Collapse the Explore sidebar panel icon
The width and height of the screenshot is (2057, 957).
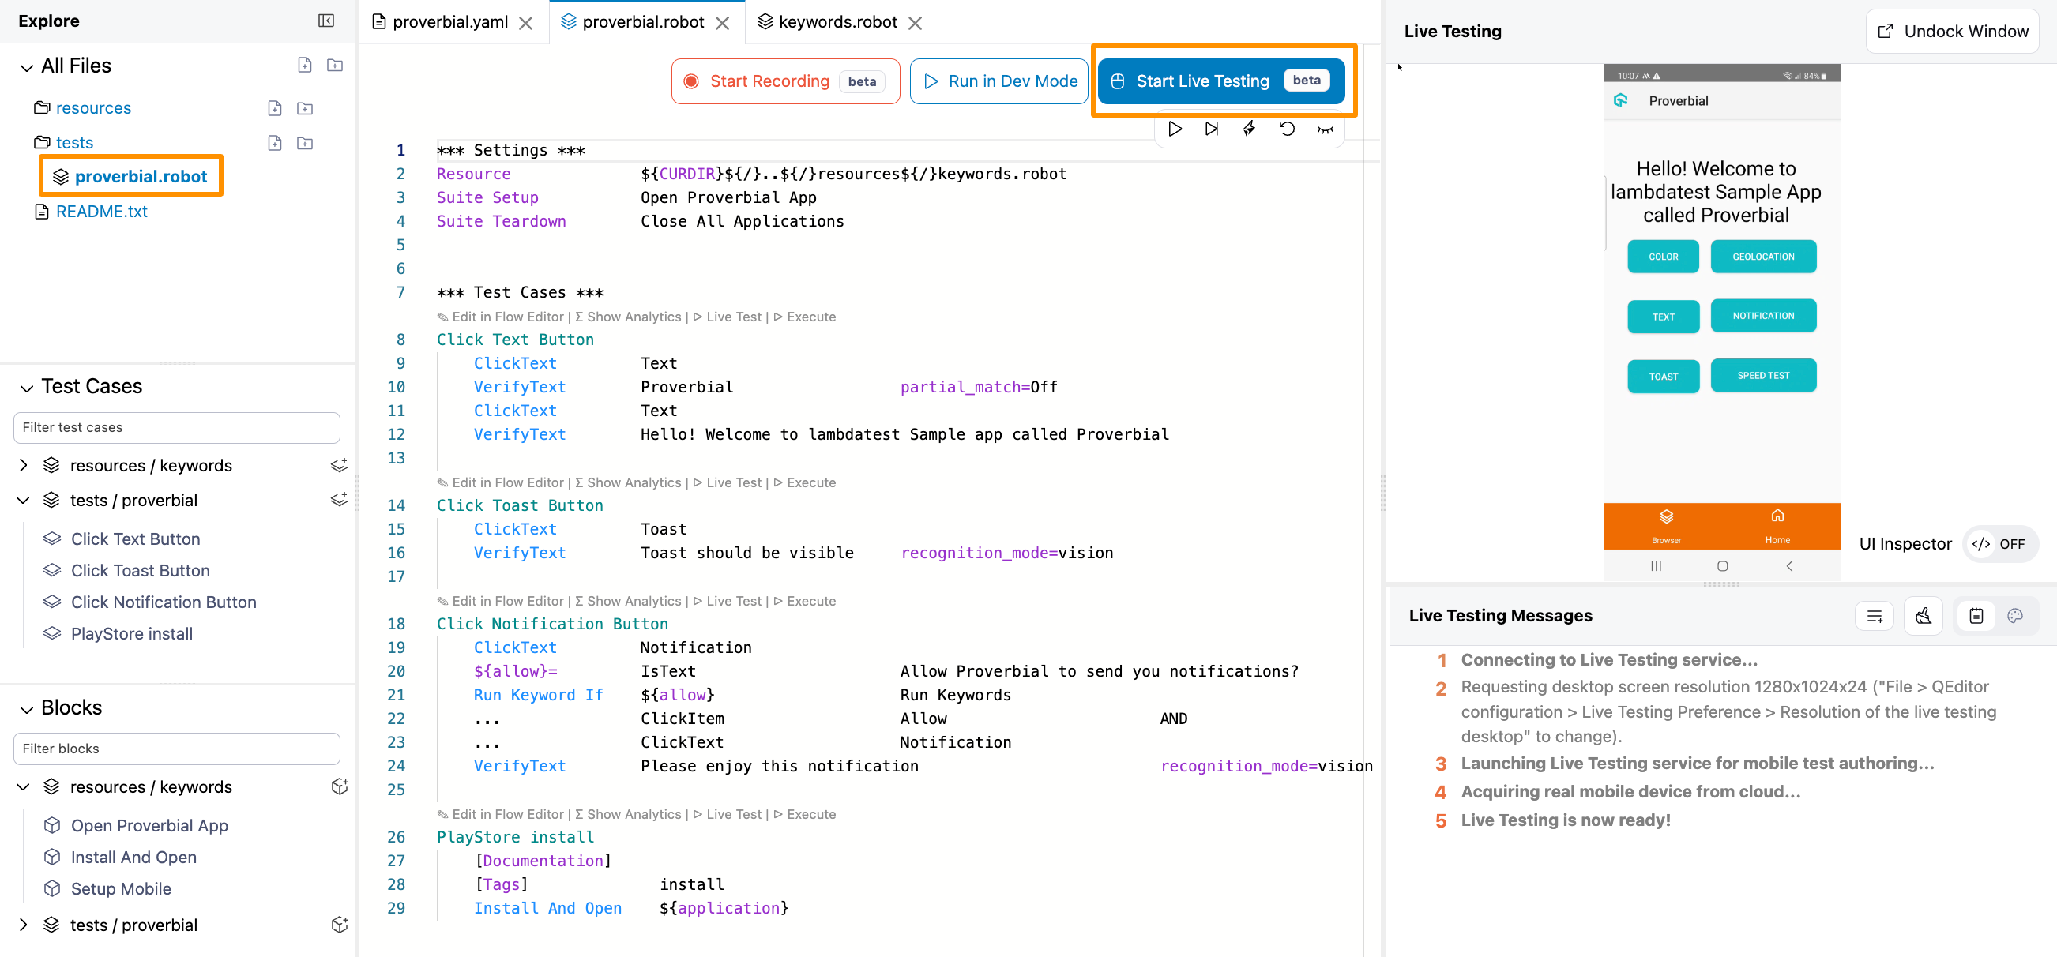(x=325, y=21)
